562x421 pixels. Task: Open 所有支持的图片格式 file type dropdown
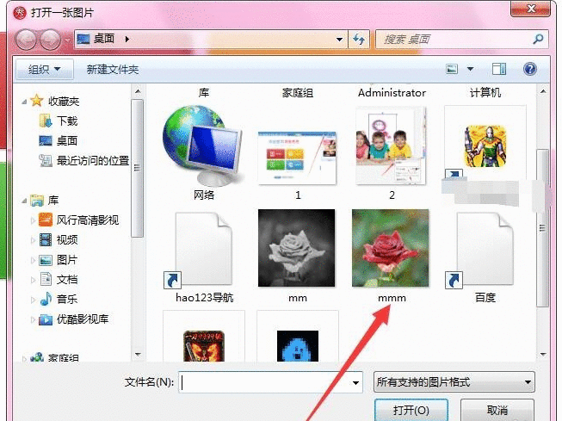(454, 382)
